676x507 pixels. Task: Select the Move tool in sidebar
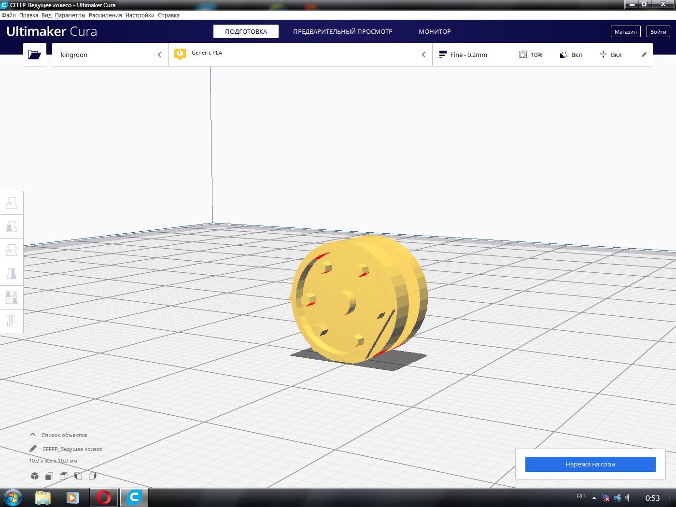click(12, 203)
